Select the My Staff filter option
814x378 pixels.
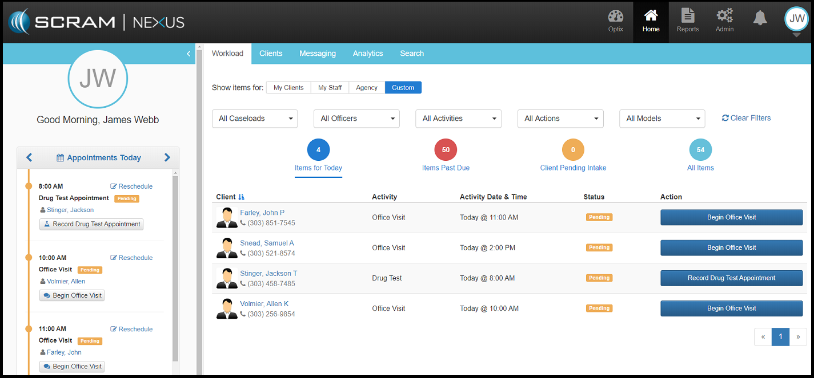click(330, 87)
